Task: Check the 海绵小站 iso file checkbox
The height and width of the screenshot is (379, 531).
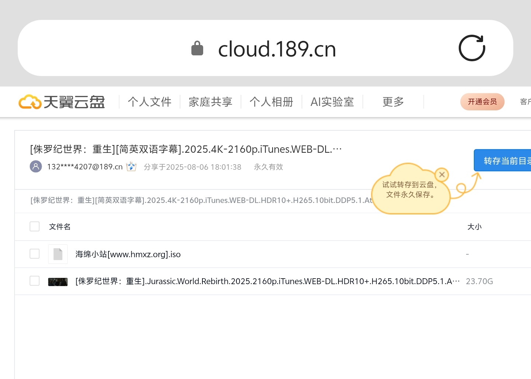Action: click(x=35, y=254)
